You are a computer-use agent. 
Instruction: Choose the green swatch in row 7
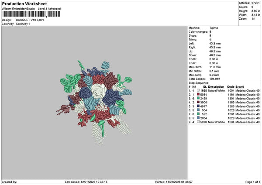coord(198,114)
